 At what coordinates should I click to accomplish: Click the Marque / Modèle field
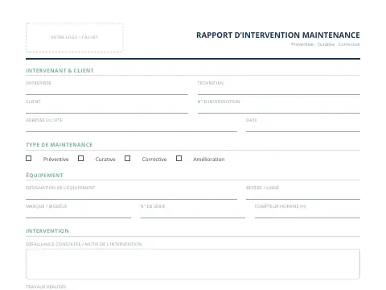pos(78,214)
